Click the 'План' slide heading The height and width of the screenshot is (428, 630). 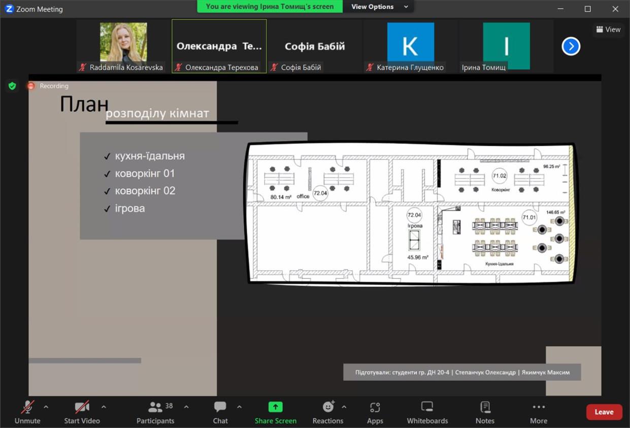pos(84,104)
